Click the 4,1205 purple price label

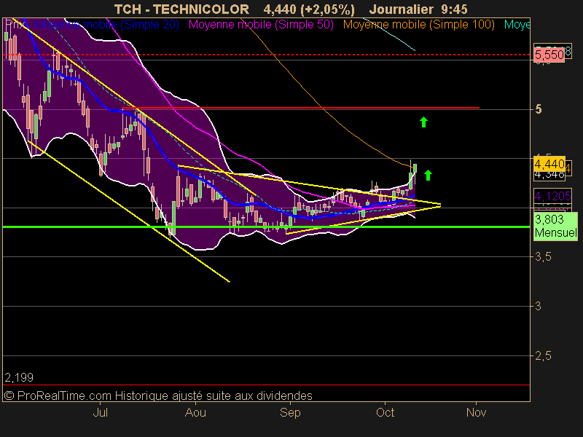552,196
